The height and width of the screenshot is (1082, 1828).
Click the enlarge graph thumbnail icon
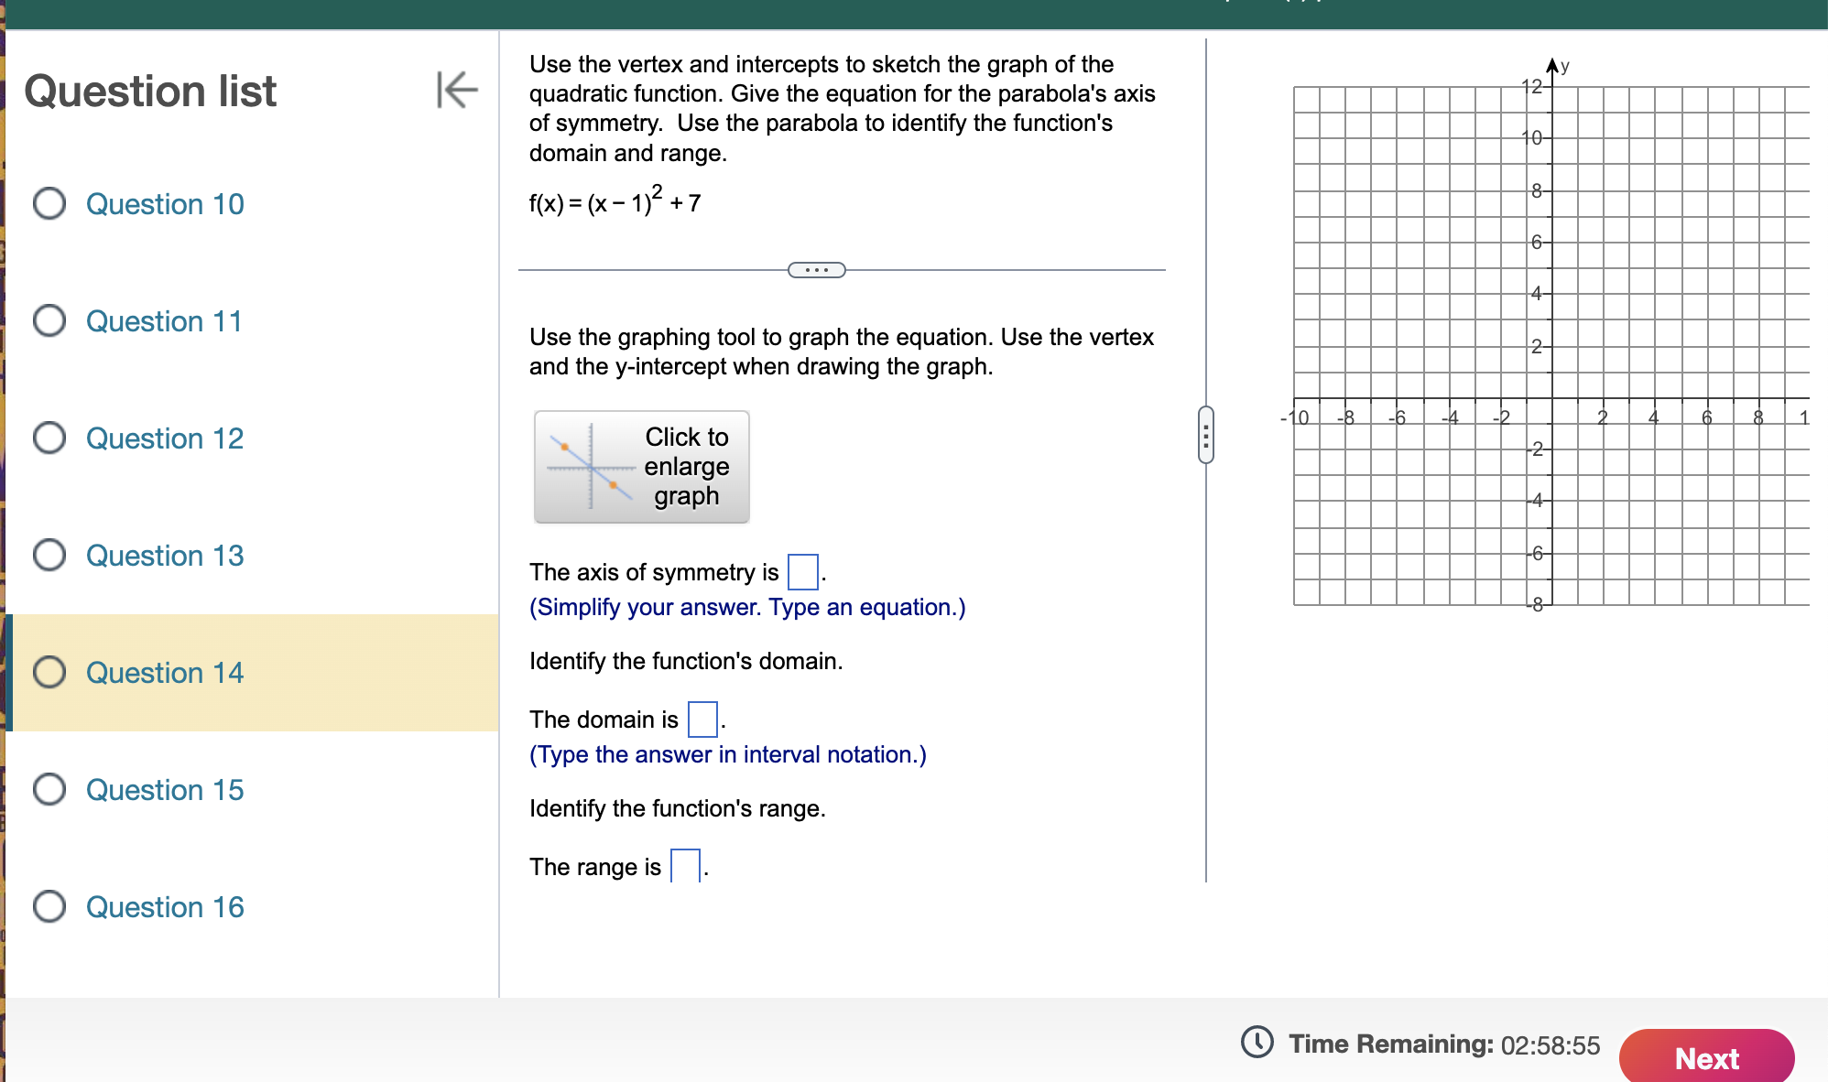click(x=591, y=467)
